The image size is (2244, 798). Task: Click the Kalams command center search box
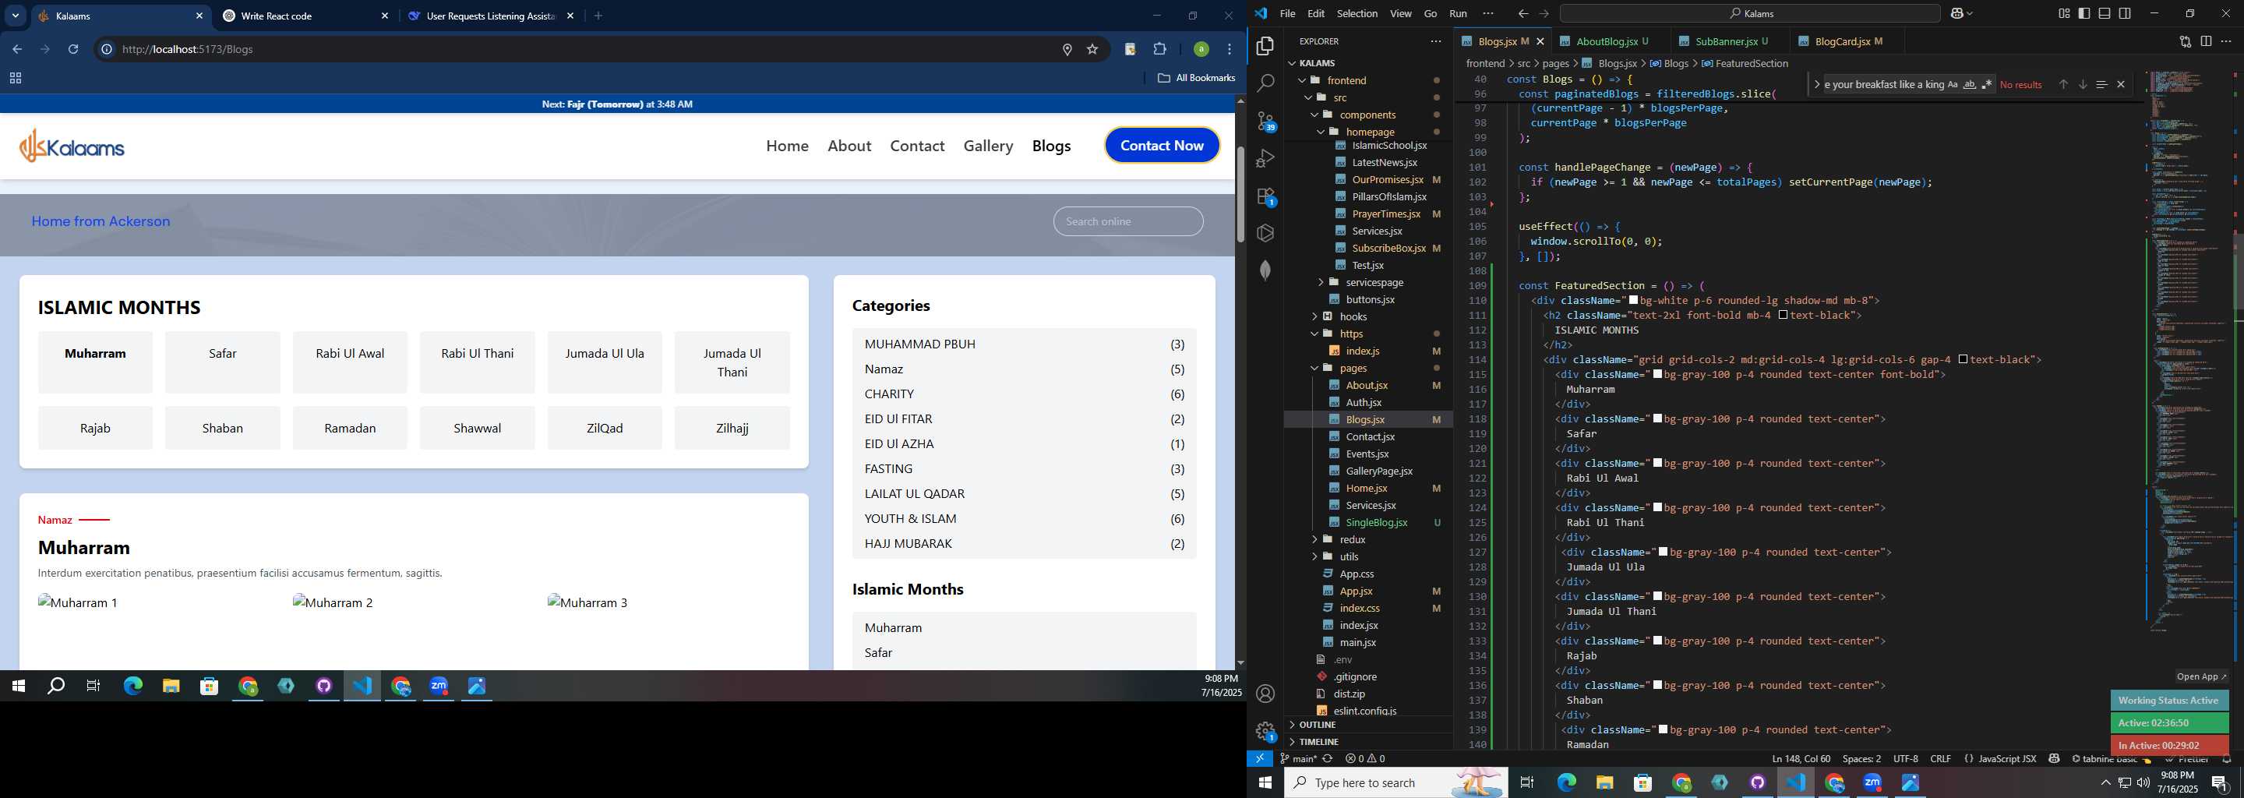1748,14
